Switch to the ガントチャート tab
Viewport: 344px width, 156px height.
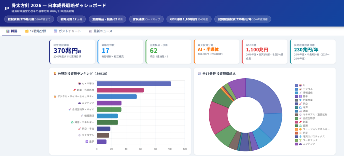(x=67, y=31)
